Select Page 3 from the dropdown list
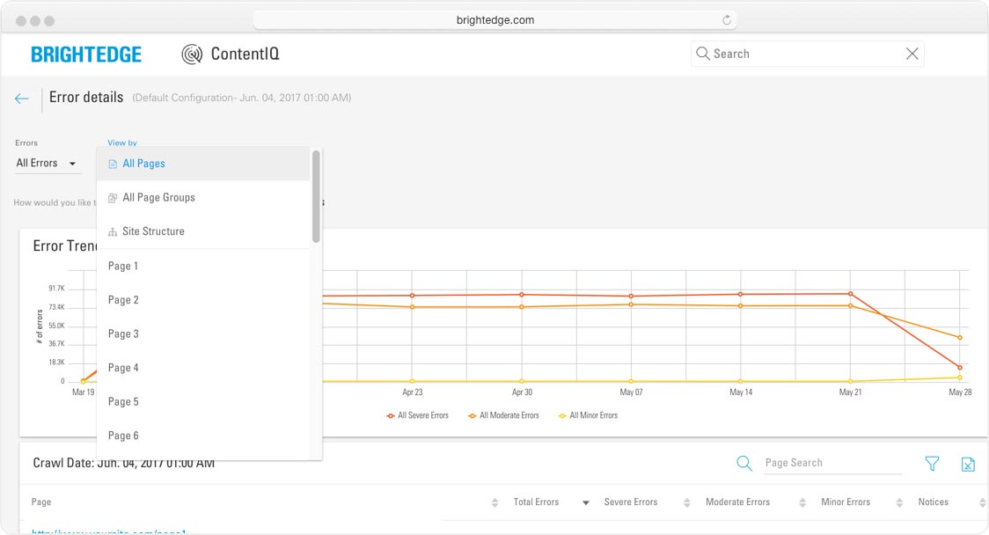Screen dimensions: 989x535 coord(123,334)
